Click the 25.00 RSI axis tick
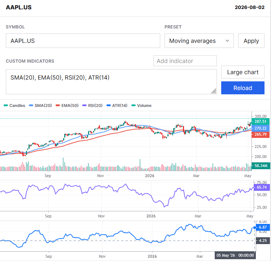The width and height of the screenshot is (271, 261). [x=262, y=207]
